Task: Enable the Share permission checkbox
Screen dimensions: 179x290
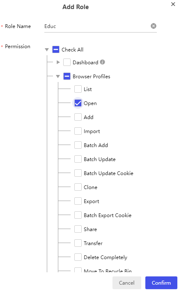Action: coord(78,229)
